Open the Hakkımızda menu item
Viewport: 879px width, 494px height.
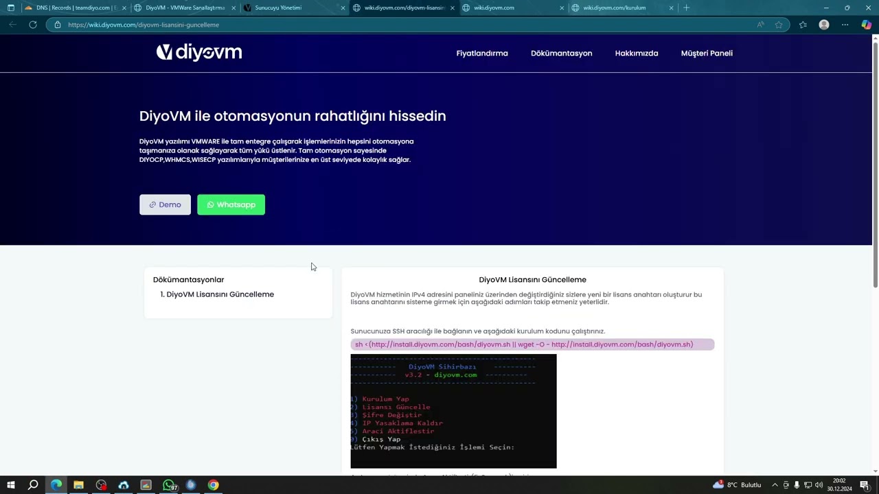(x=637, y=54)
